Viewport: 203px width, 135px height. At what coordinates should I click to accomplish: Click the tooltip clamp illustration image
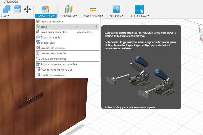click(x=141, y=77)
